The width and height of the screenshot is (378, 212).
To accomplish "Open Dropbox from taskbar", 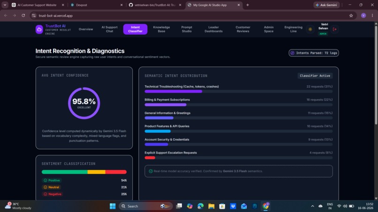I will (x=233, y=206).
